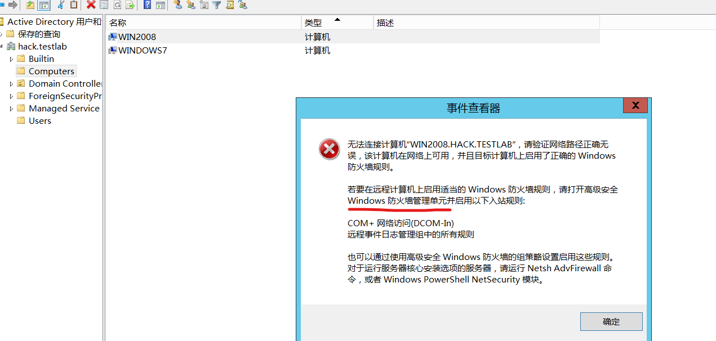Select the hack.testlab domain node
716x341 pixels.
[x=42, y=47]
